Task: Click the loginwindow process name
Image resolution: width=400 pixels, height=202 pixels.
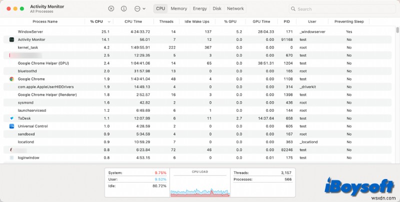Action: pos(28,158)
